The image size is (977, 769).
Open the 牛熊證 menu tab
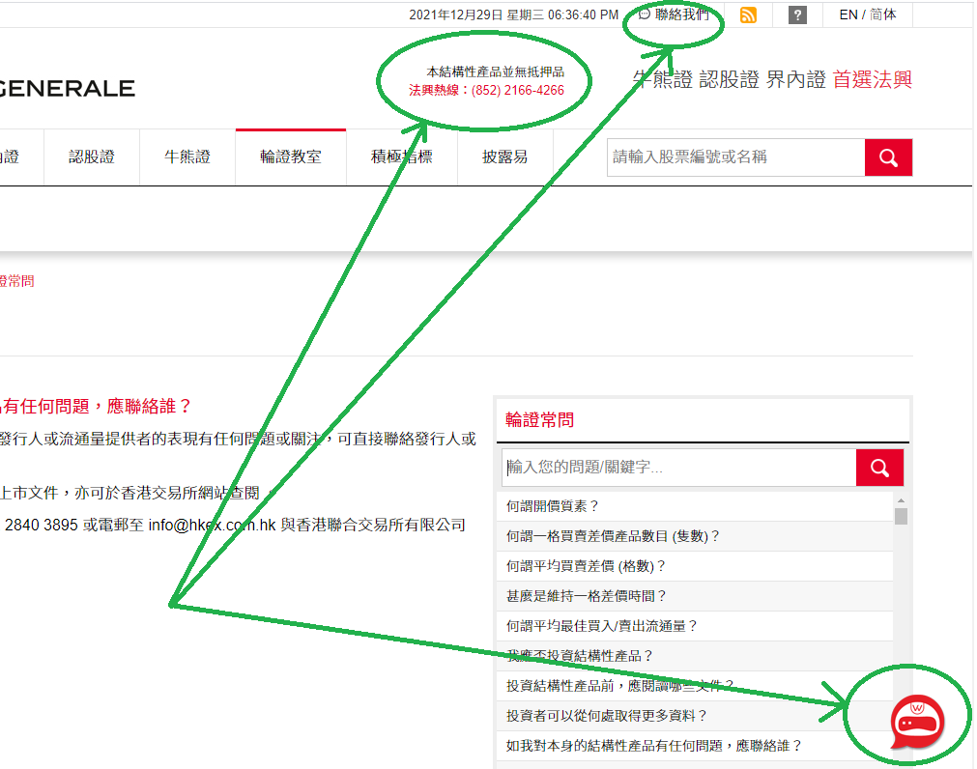pos(187,157)
